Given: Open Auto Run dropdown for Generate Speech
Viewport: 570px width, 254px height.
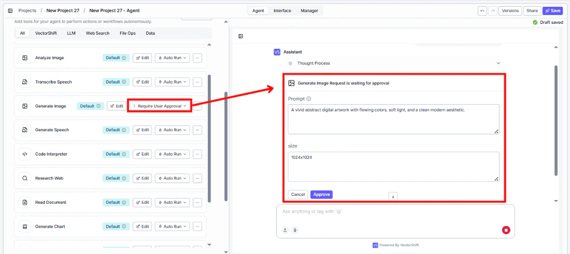Looking at the screenshot, I should click(173, 130).
